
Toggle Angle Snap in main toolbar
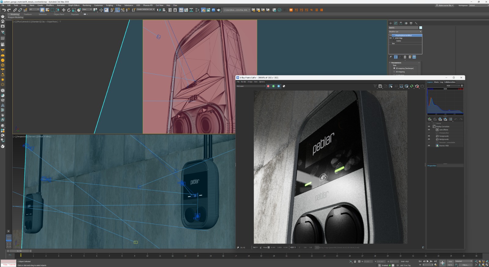pos(118,10)
